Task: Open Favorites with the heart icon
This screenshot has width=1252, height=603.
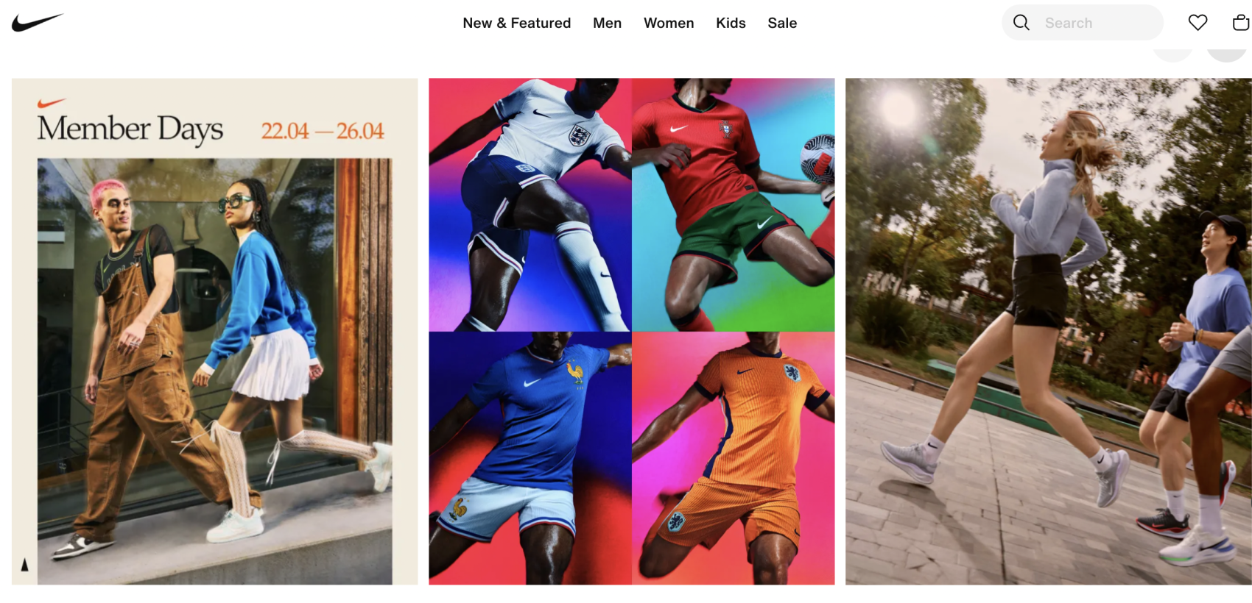Action: 1198,23
